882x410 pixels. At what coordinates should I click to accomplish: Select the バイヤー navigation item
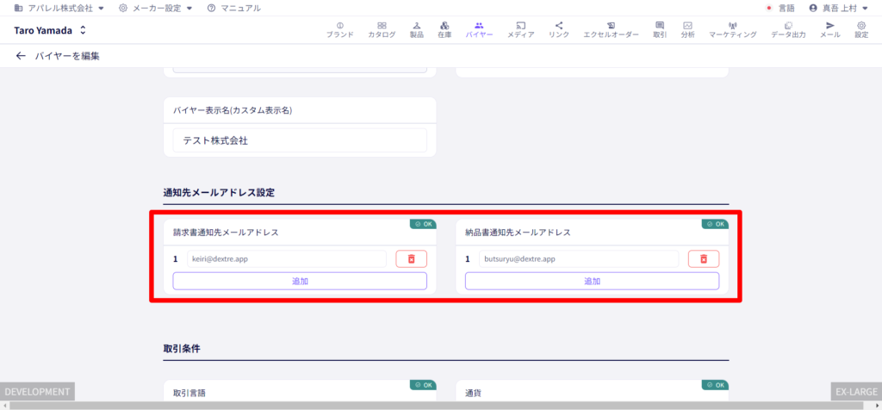point(479,30)
